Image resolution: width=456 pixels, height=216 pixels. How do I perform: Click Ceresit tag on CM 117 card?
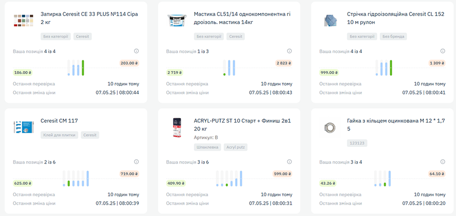point(90,135)
